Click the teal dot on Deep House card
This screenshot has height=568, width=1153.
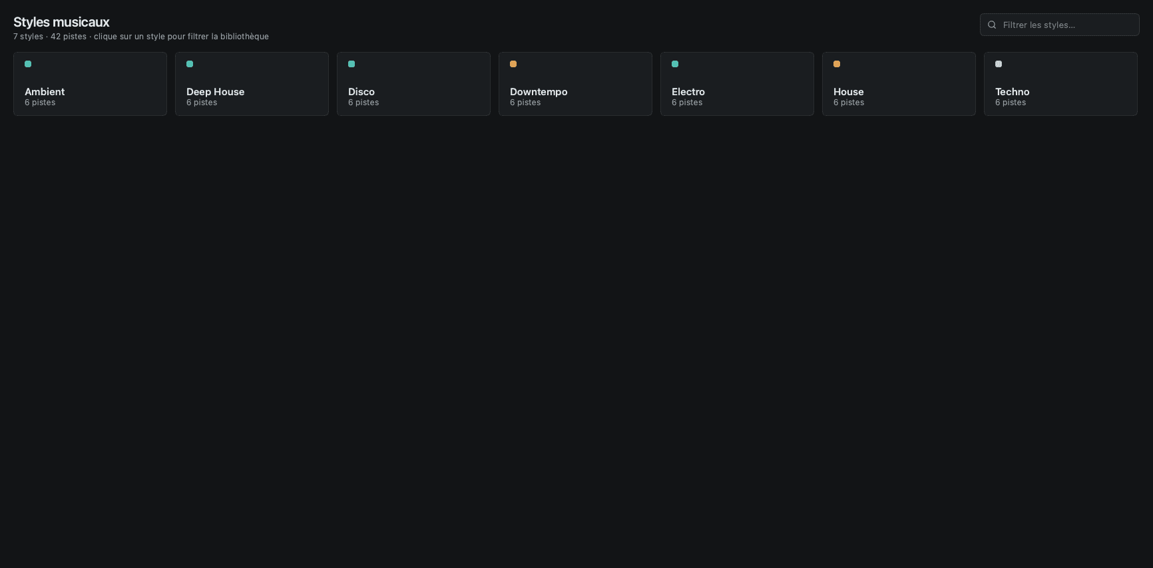[190, 64]
